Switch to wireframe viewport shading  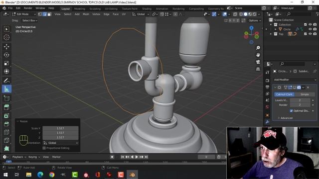tap(241, 14)
